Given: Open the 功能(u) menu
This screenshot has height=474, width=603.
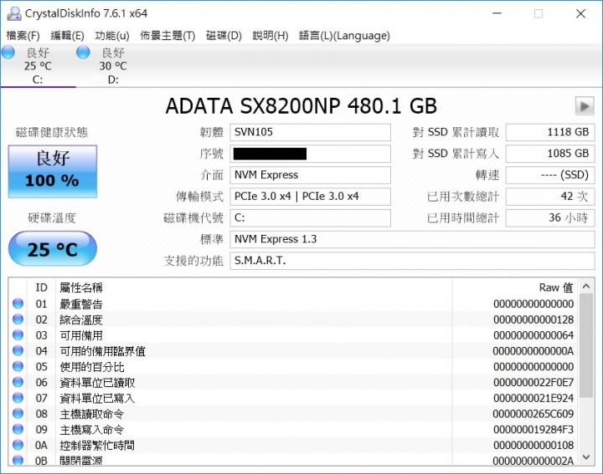Looking at the screenshot, I should (x=112, y=35).
